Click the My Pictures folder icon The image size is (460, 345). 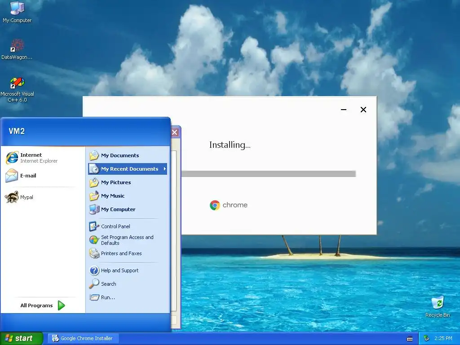point(94,182)
